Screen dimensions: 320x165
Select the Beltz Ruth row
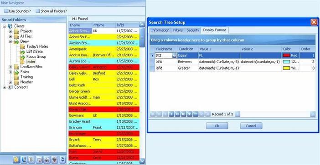[x=104, y=85]
